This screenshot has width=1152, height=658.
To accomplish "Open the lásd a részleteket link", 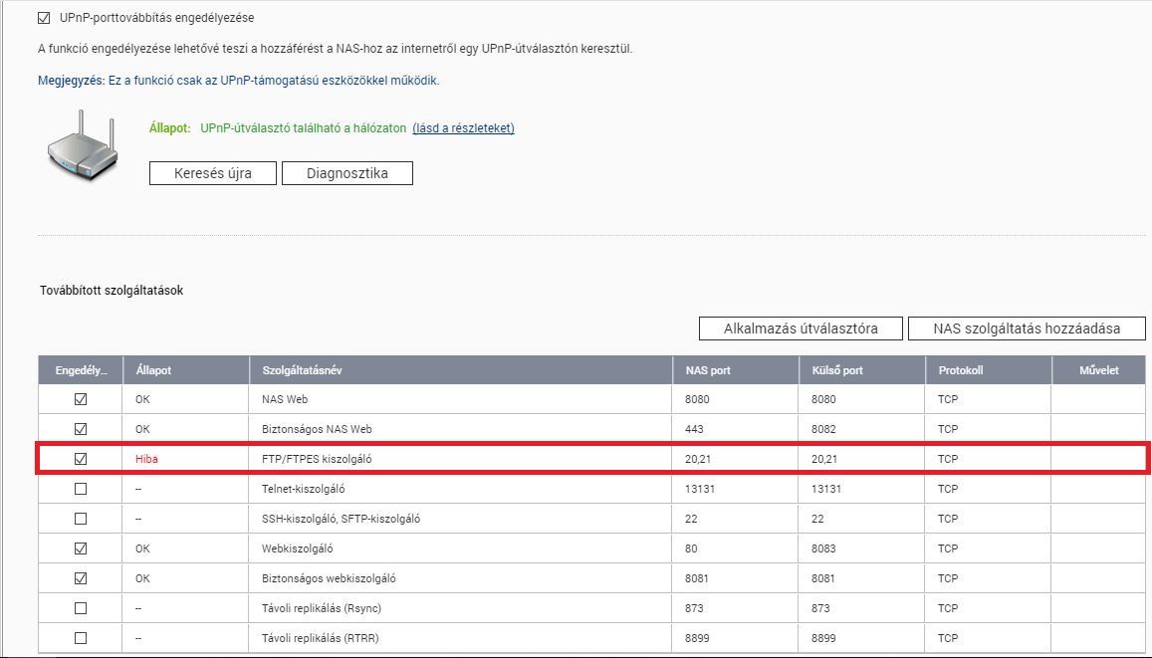I will pyautogui.click(x=463, y=127).
